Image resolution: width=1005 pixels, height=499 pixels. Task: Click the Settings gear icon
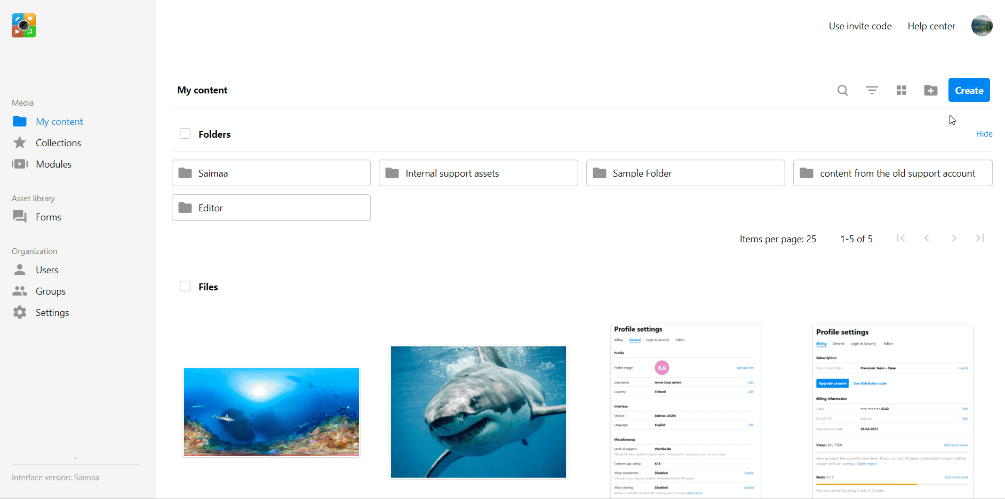coord(20,312)
